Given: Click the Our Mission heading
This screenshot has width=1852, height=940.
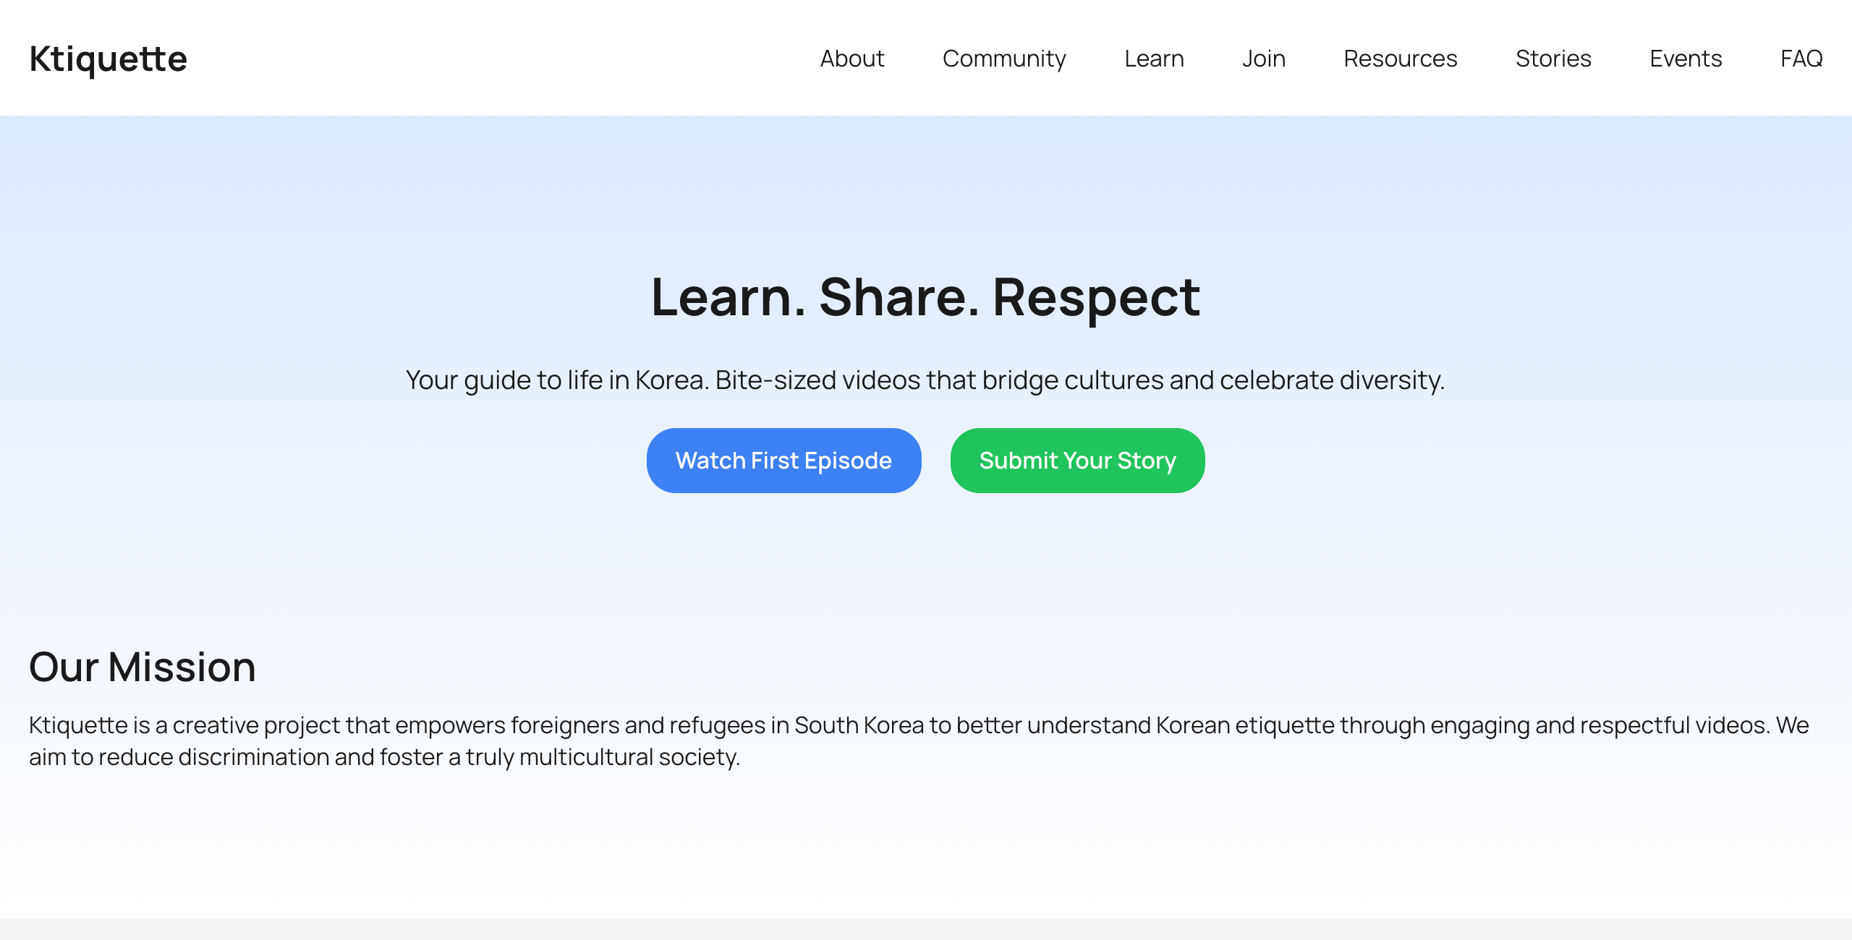Looking at the screenshot, I should pos(143,667).
